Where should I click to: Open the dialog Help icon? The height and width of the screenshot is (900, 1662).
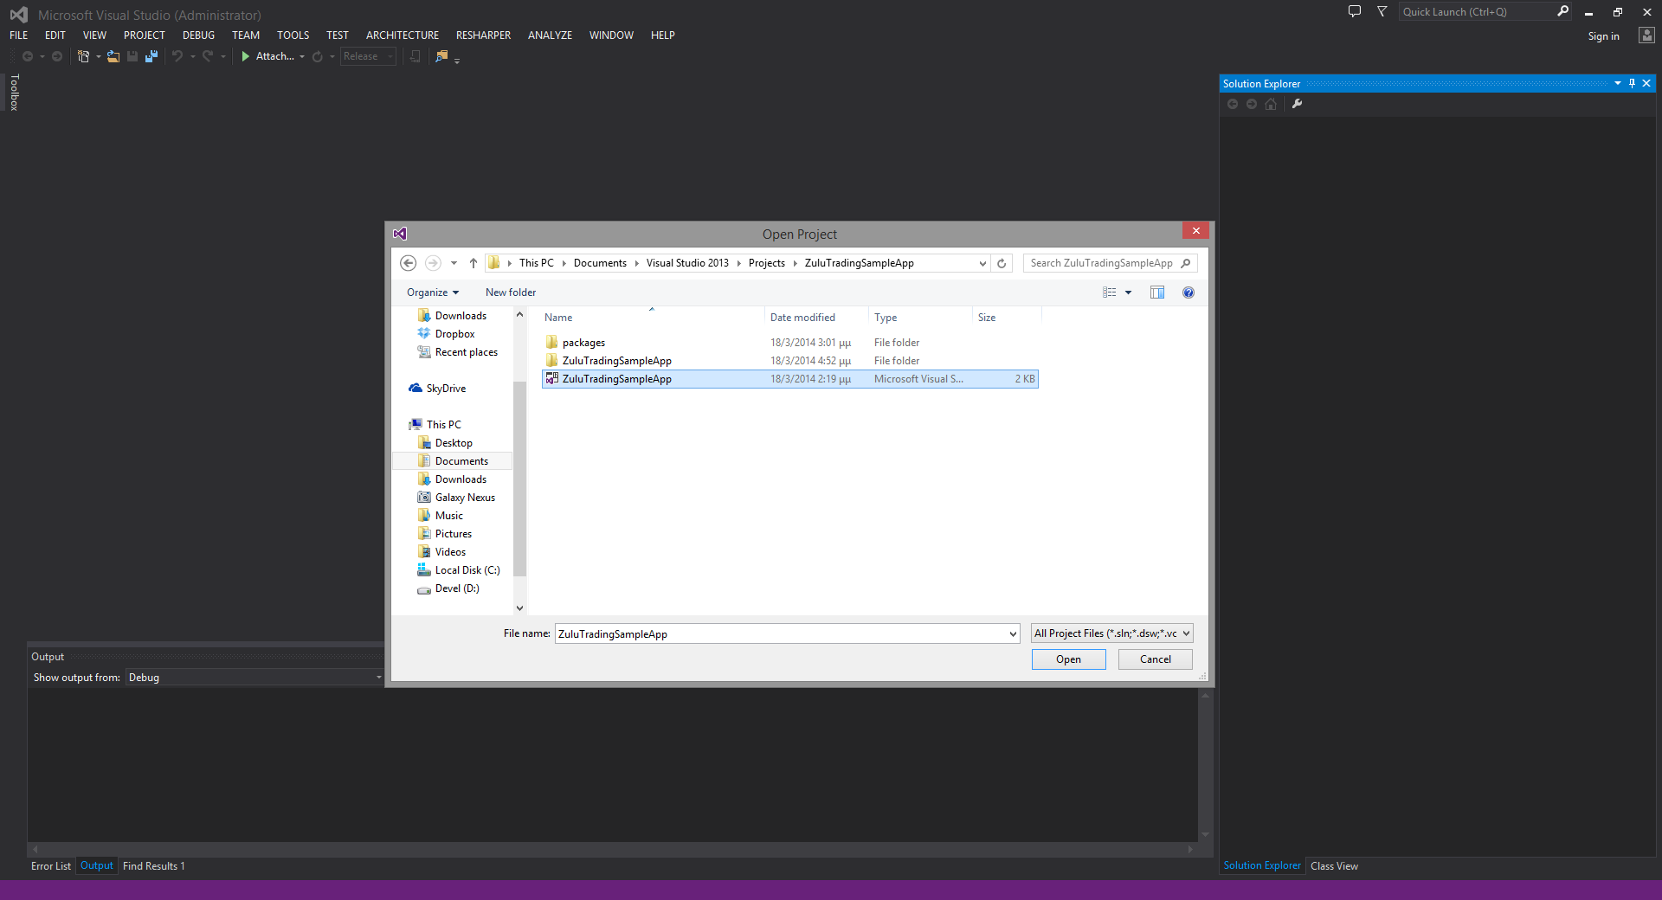(1189, 292)
